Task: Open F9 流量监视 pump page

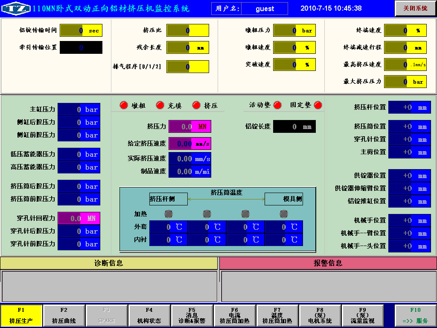Action: coord(363,316)
